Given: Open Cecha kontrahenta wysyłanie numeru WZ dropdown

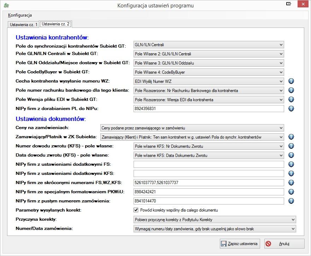Looking at the screenshot, I should click(209, 81).
